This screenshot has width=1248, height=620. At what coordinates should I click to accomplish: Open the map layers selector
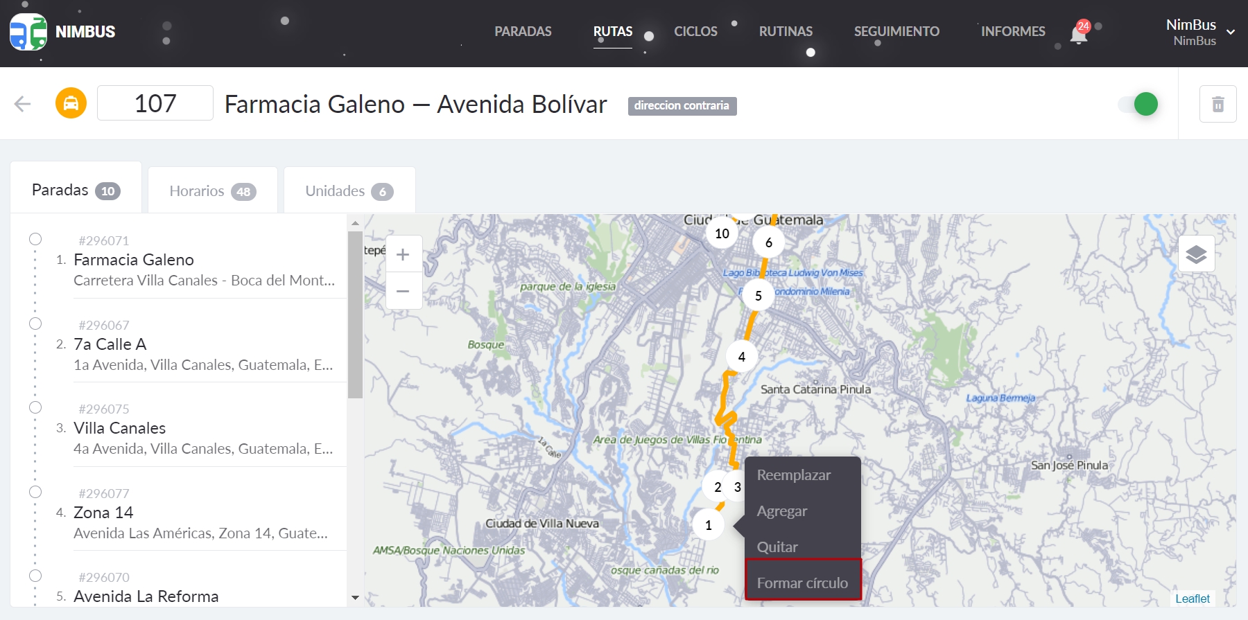pos(1196,254)
